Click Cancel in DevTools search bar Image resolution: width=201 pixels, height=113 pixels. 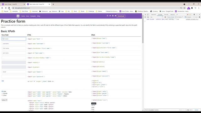(196, 110)
